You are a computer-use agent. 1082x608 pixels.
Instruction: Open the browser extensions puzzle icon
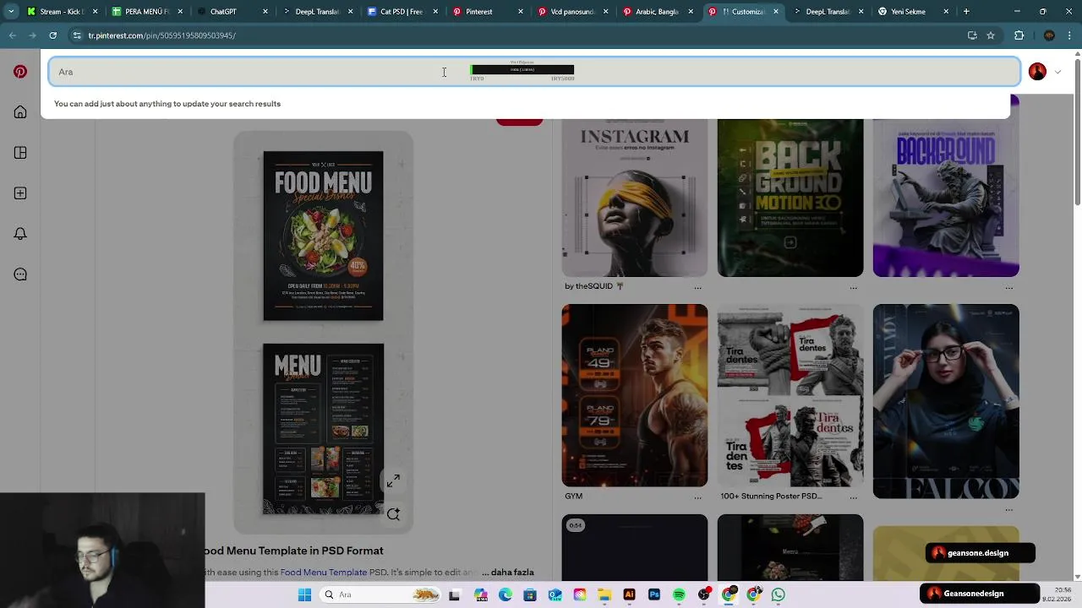pyautogui.click(x=1019, y=35)
